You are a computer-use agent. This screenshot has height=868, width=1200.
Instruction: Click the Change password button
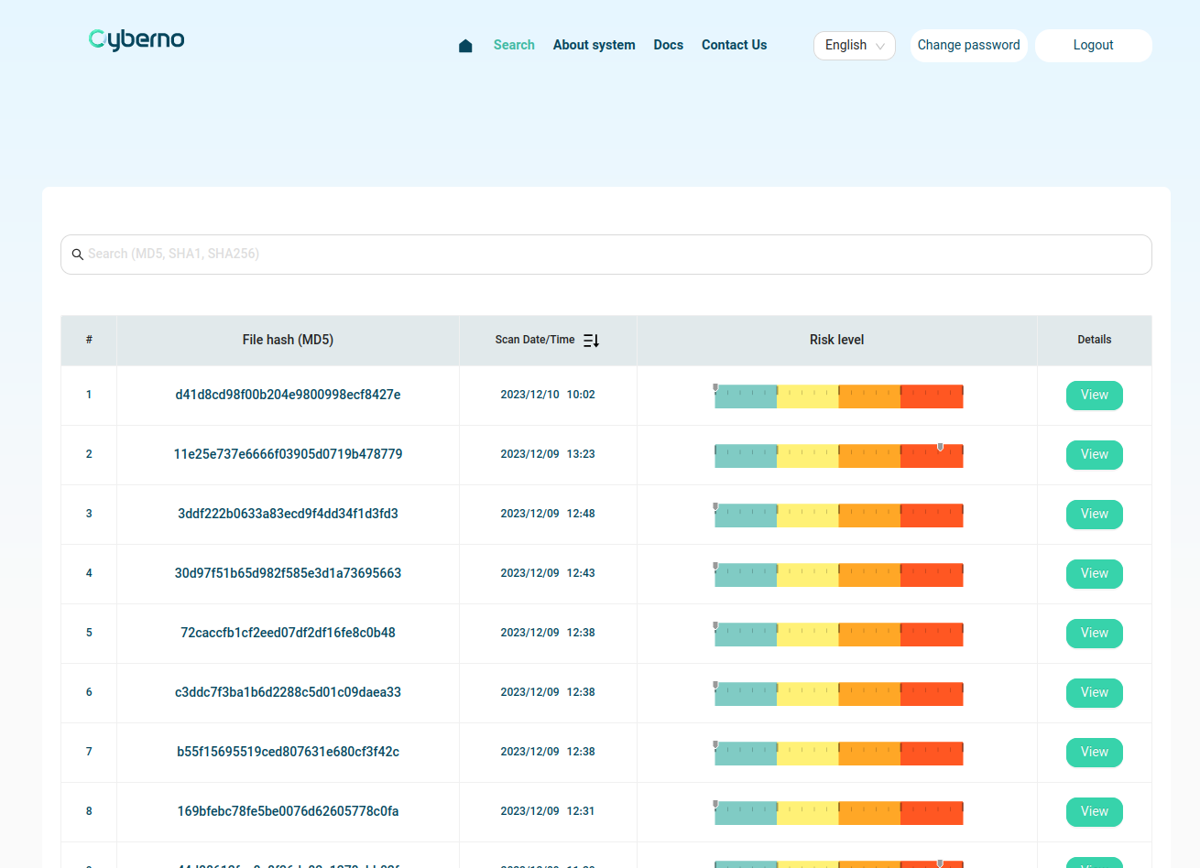click(968, 46)
